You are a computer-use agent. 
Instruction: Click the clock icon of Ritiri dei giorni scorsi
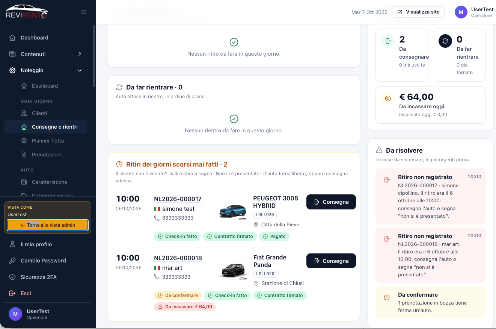(x=119, y=164)
